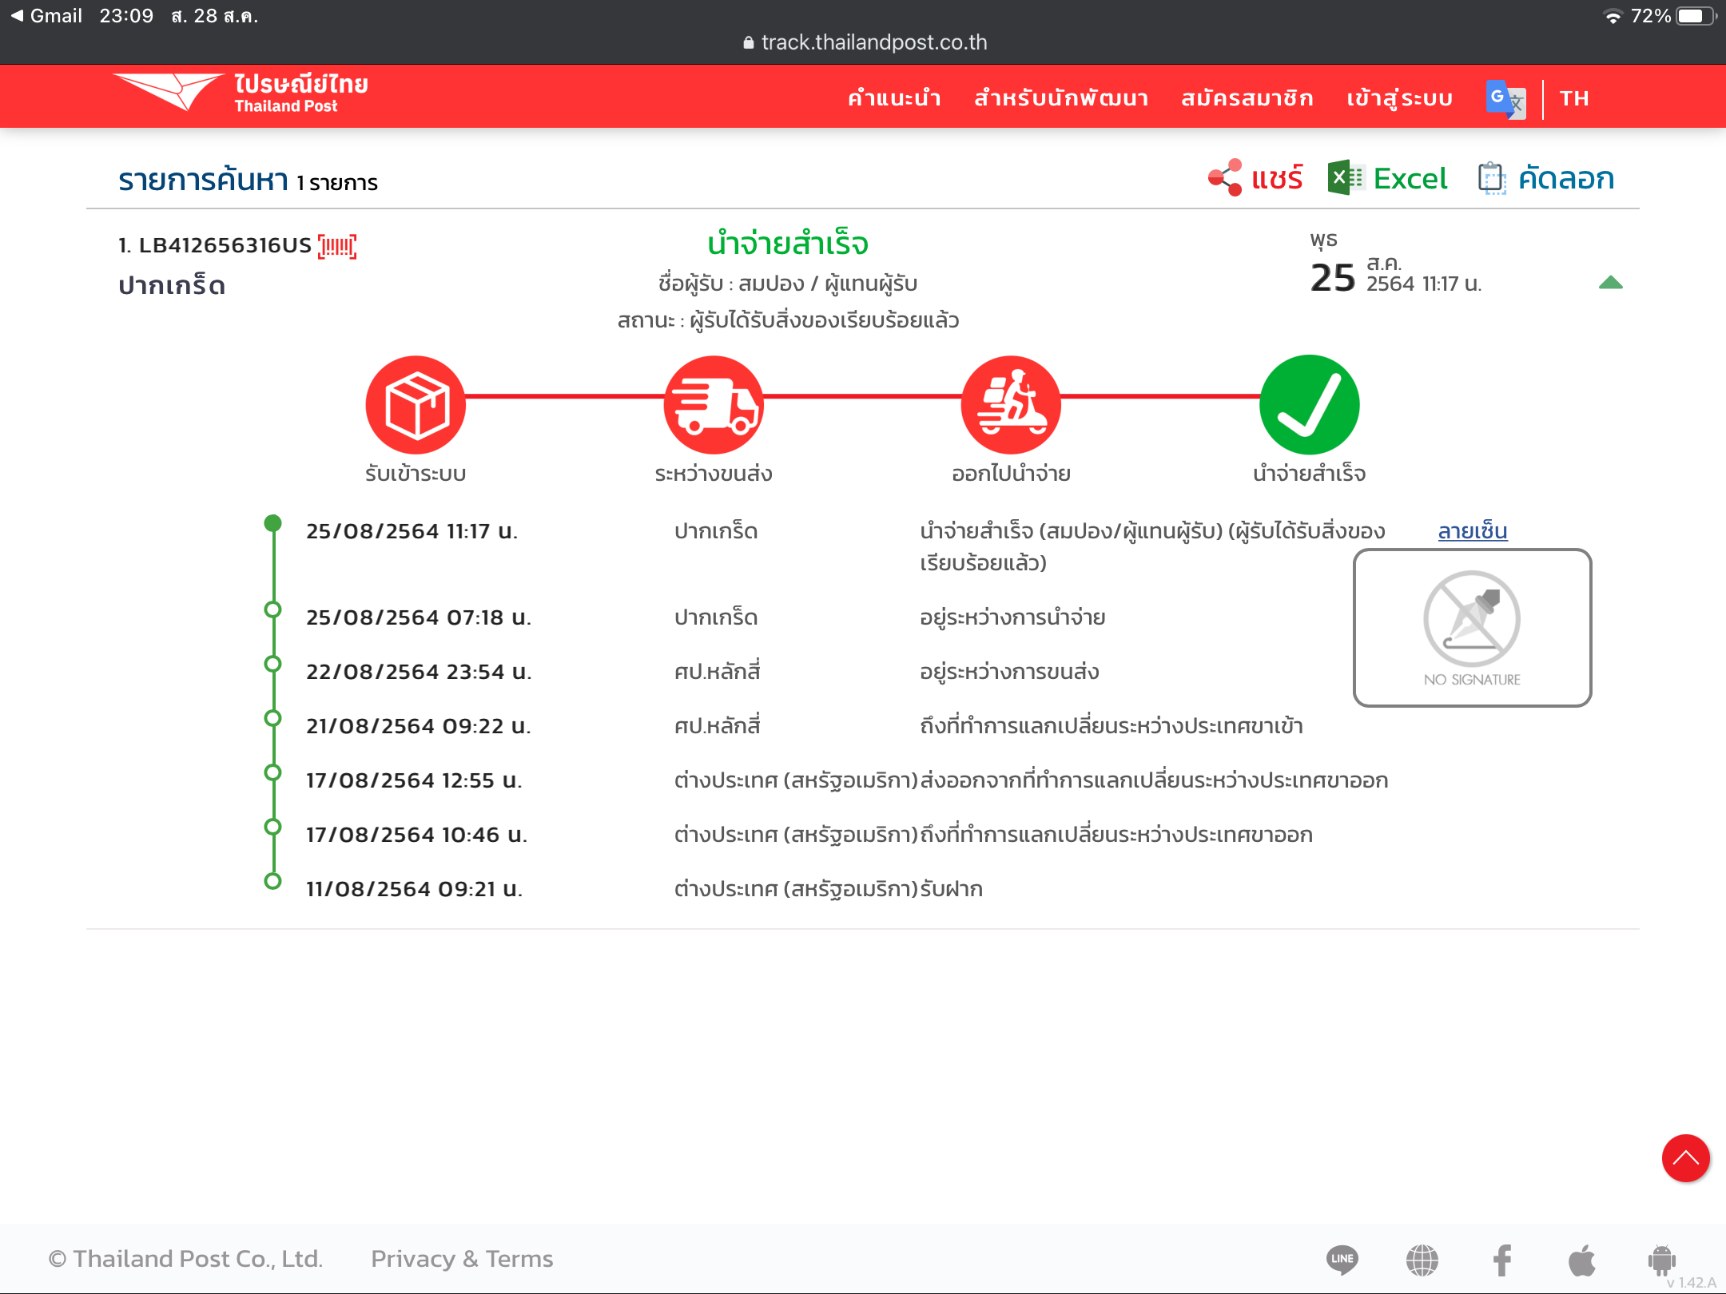
Task: Open สำหรับนักพัฒนา developer menu
Action: pyautogui.click(x=1061, y=99)
